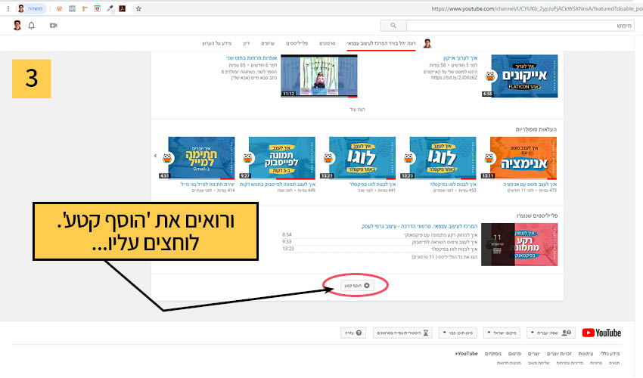
Task: Switch to the 'סרטונים' videos tab
Action: coord(327,44)
